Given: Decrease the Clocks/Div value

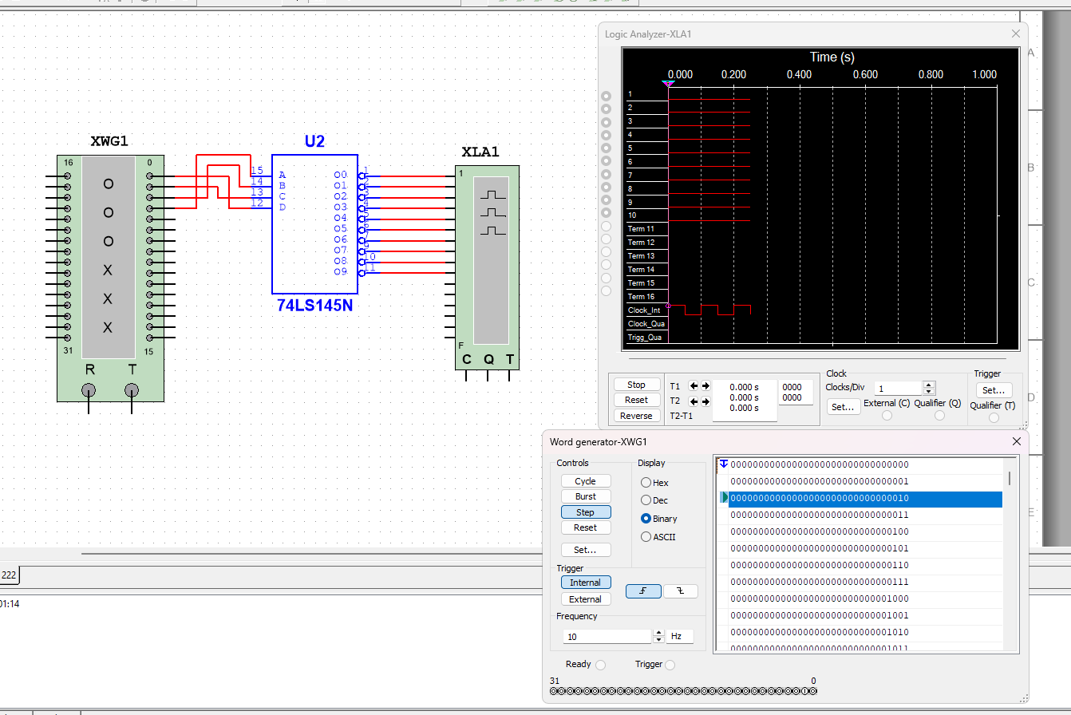Looking at the screenshot, I should (x=929, y=392).
